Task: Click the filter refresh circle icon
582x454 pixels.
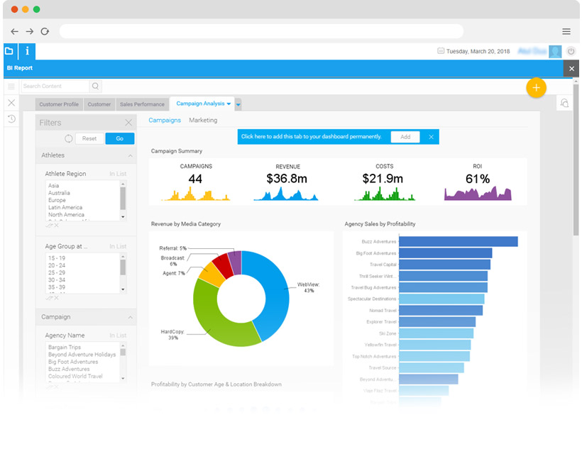Action: click(69, 139)
